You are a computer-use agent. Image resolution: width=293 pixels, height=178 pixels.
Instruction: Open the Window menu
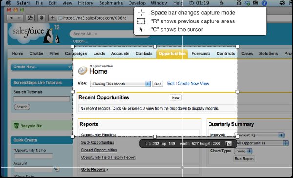coord(159,3)
